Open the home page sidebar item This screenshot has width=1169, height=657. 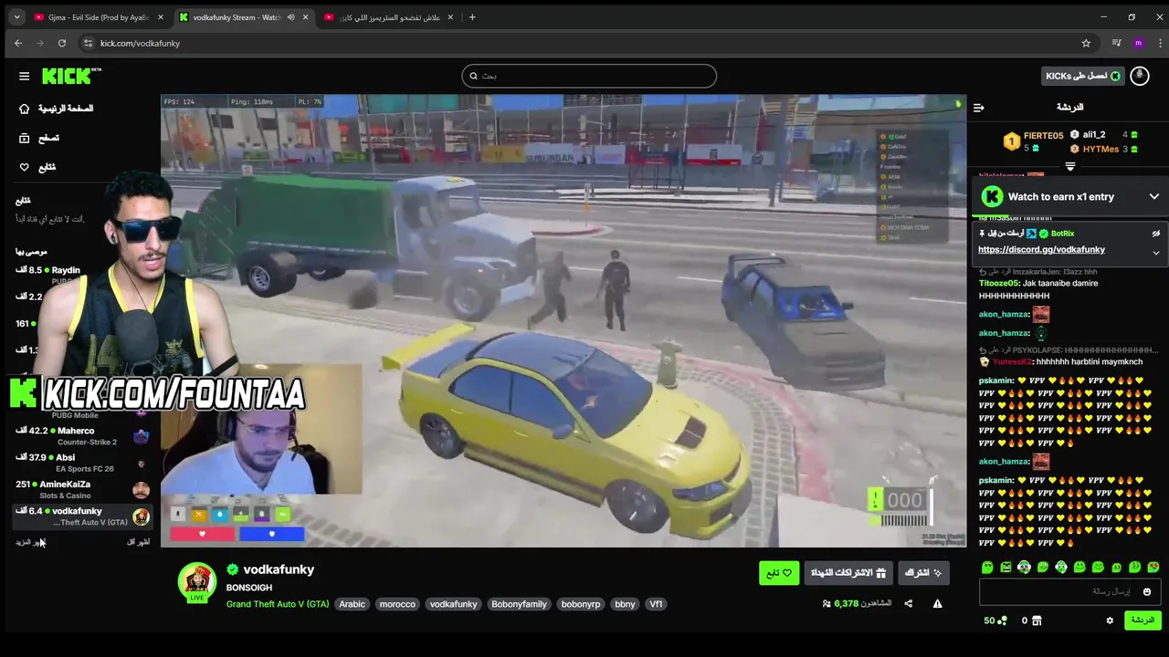(56, 109)
